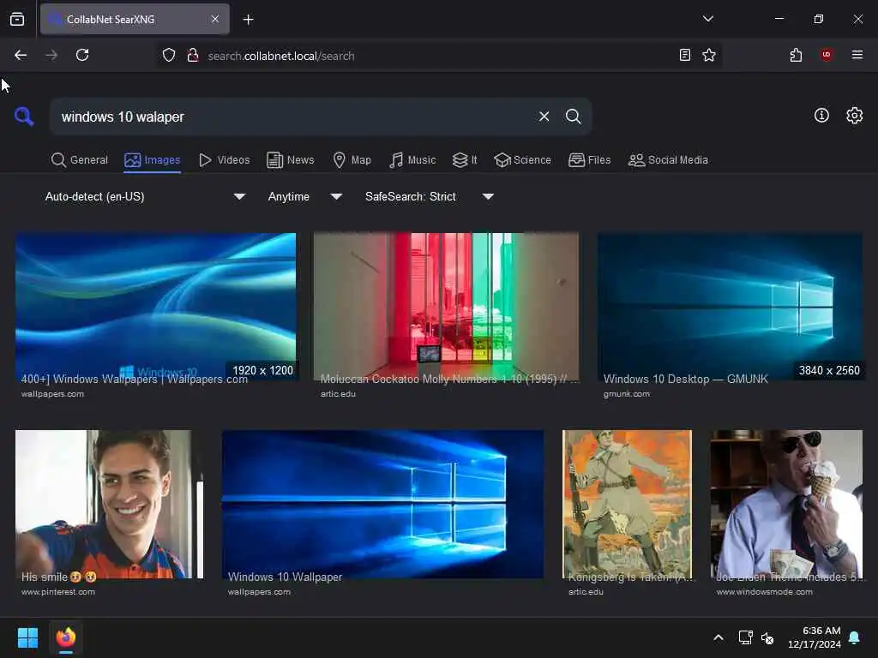Click the SearXNG magnifier logo icon

(24, 117)
